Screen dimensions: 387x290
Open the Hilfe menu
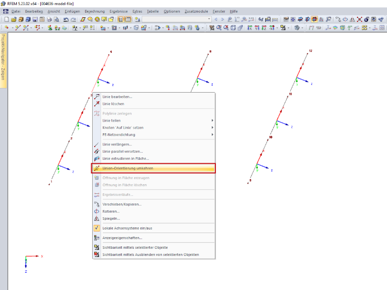pyautogui.click(x=234, y=11)
